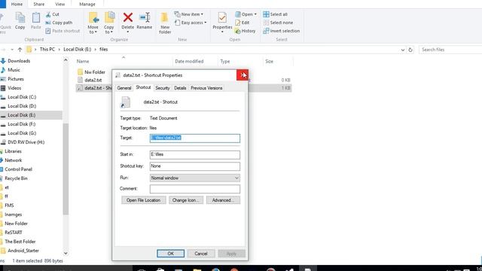
Task: Create a New folder from ribbon
Action: pyautogui.click(x=165, y=23)
